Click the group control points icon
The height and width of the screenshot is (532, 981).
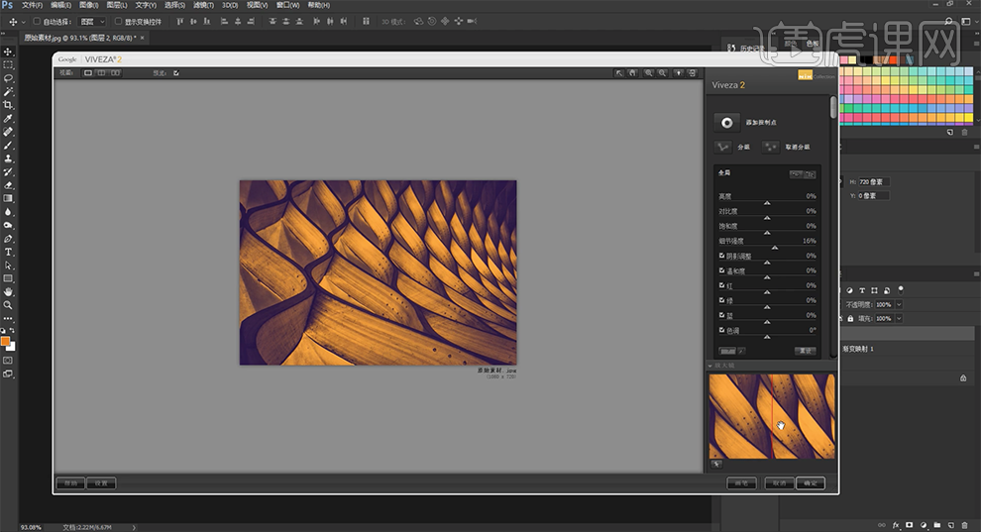724,147
